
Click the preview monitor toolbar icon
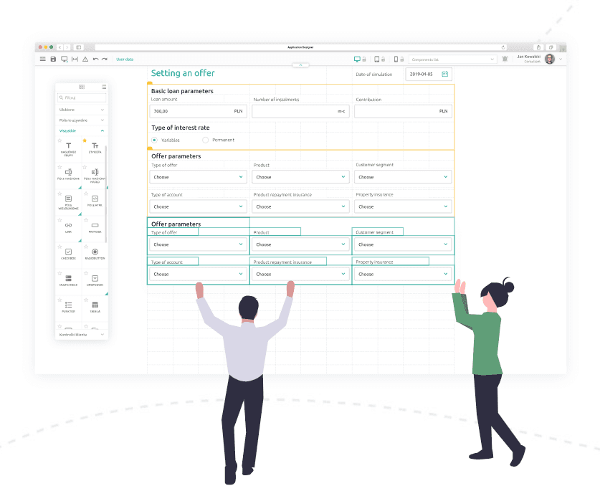65,59
